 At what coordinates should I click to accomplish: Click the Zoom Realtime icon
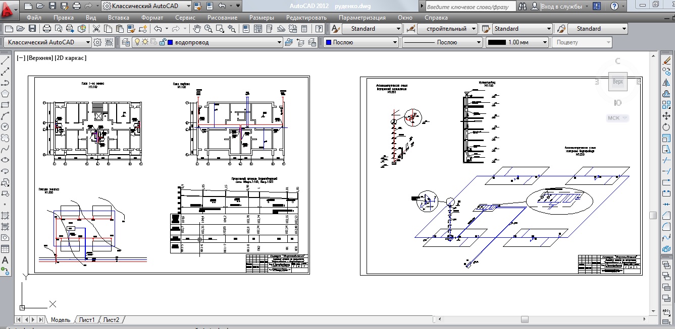[209, 29]
